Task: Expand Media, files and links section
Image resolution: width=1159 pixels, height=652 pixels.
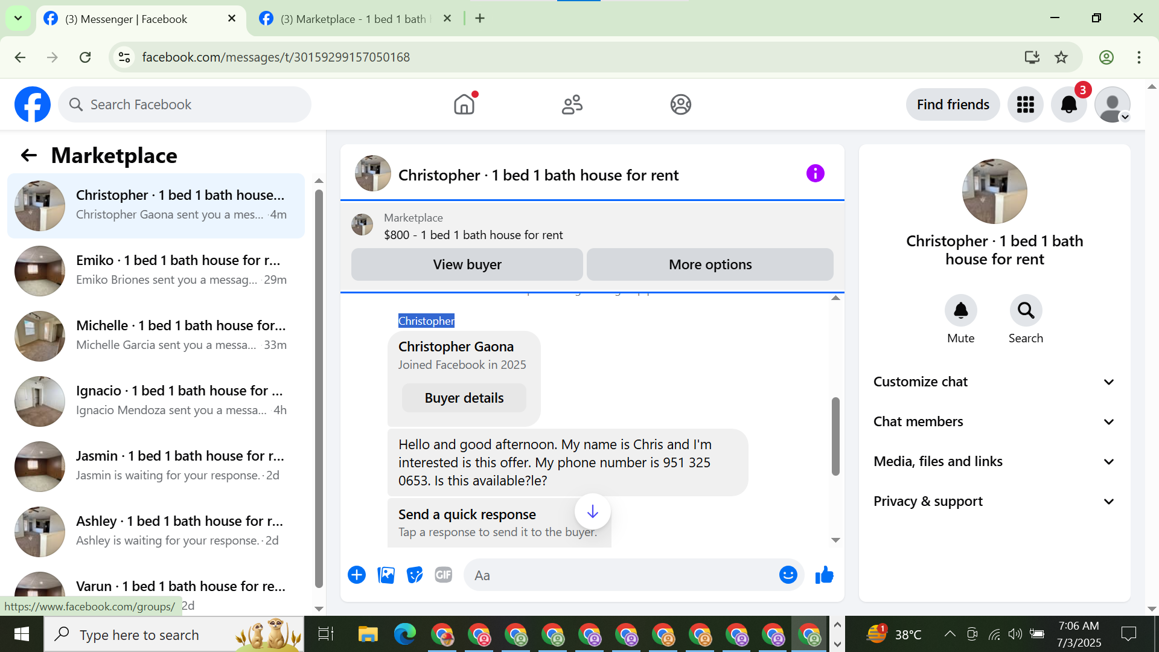Action: click(994, 462)
